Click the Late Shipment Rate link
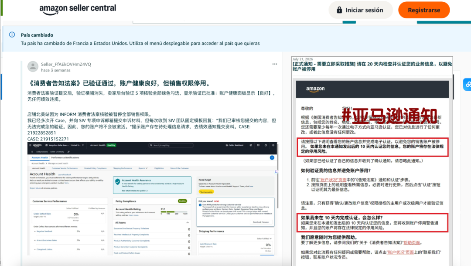Screen dimensions: 471x266 (208, 244)
